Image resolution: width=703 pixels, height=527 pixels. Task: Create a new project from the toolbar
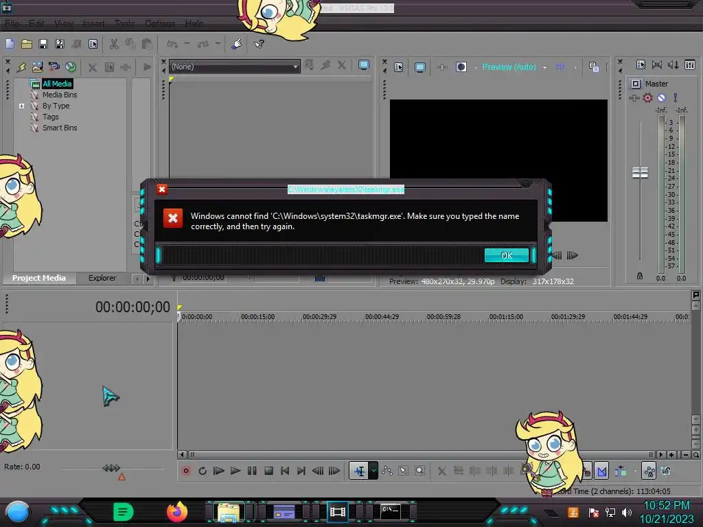click(x=10, y=44)
